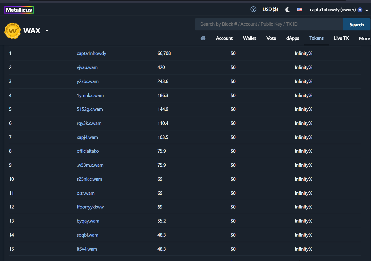Open the officialtako account link

pos(88,151)
